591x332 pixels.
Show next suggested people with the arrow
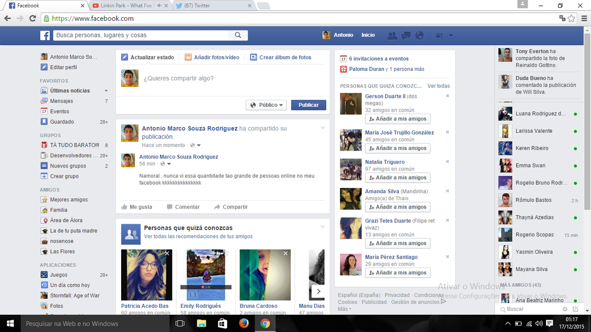318,291
